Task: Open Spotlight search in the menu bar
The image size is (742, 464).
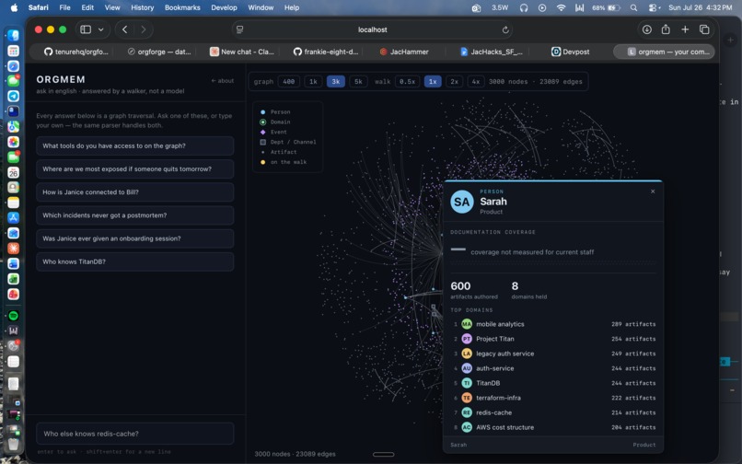Action: 633,7
